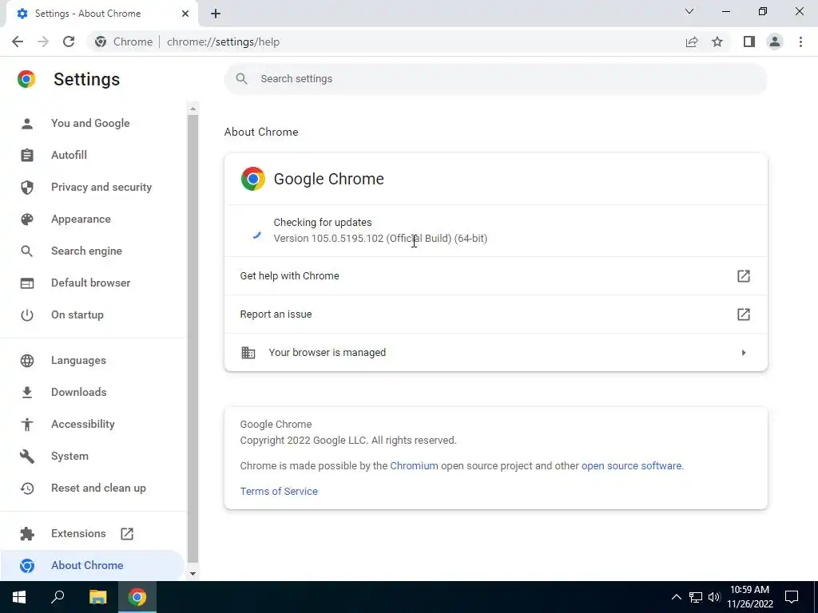Open File Explorer from taskbar
This screenshot has height=613, width=818.
coord(97,597)
